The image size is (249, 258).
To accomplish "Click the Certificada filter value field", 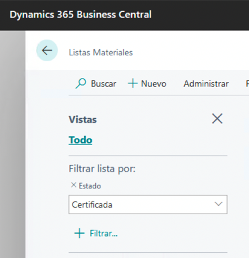I will 148,205.
